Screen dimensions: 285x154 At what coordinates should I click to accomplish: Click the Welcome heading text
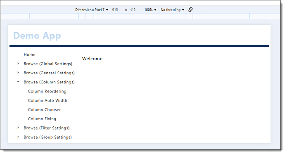(x=92, y=59)
